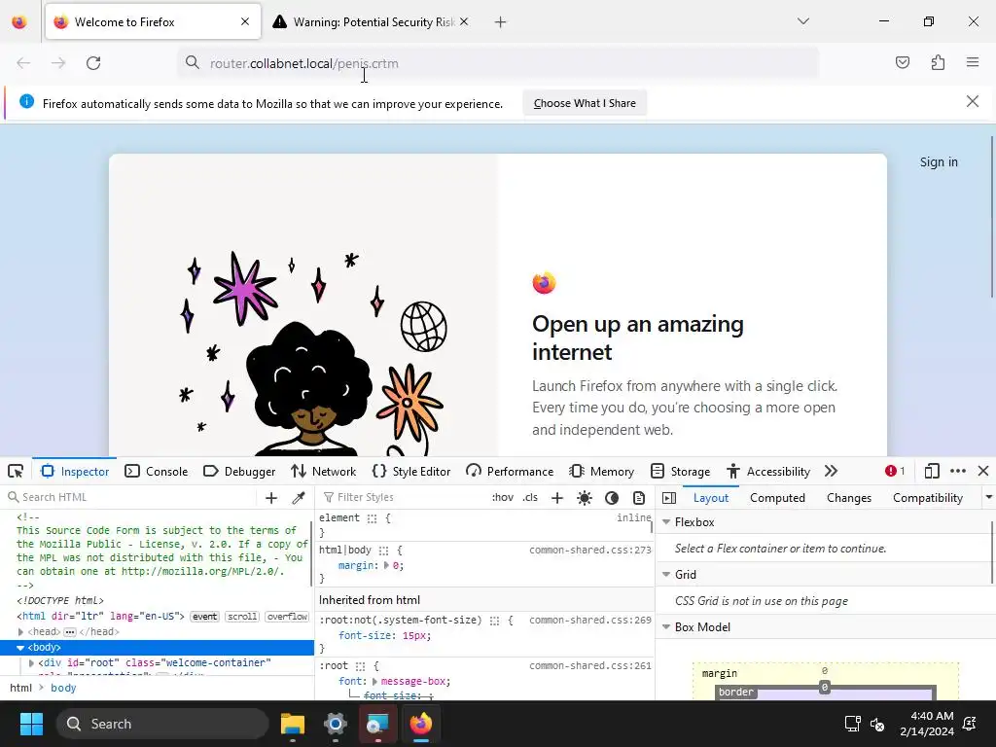
Task: Open Windows Start menu
Action: (31, 724)
